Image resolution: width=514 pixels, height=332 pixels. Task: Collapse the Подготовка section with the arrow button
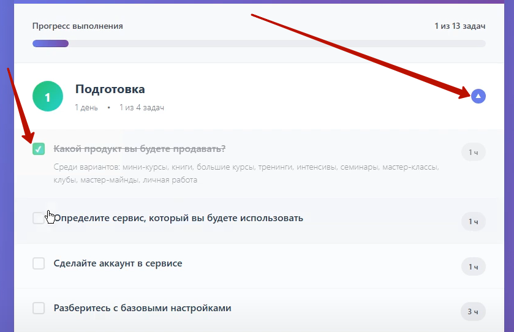pyautogui.click(x=478, y=96)
